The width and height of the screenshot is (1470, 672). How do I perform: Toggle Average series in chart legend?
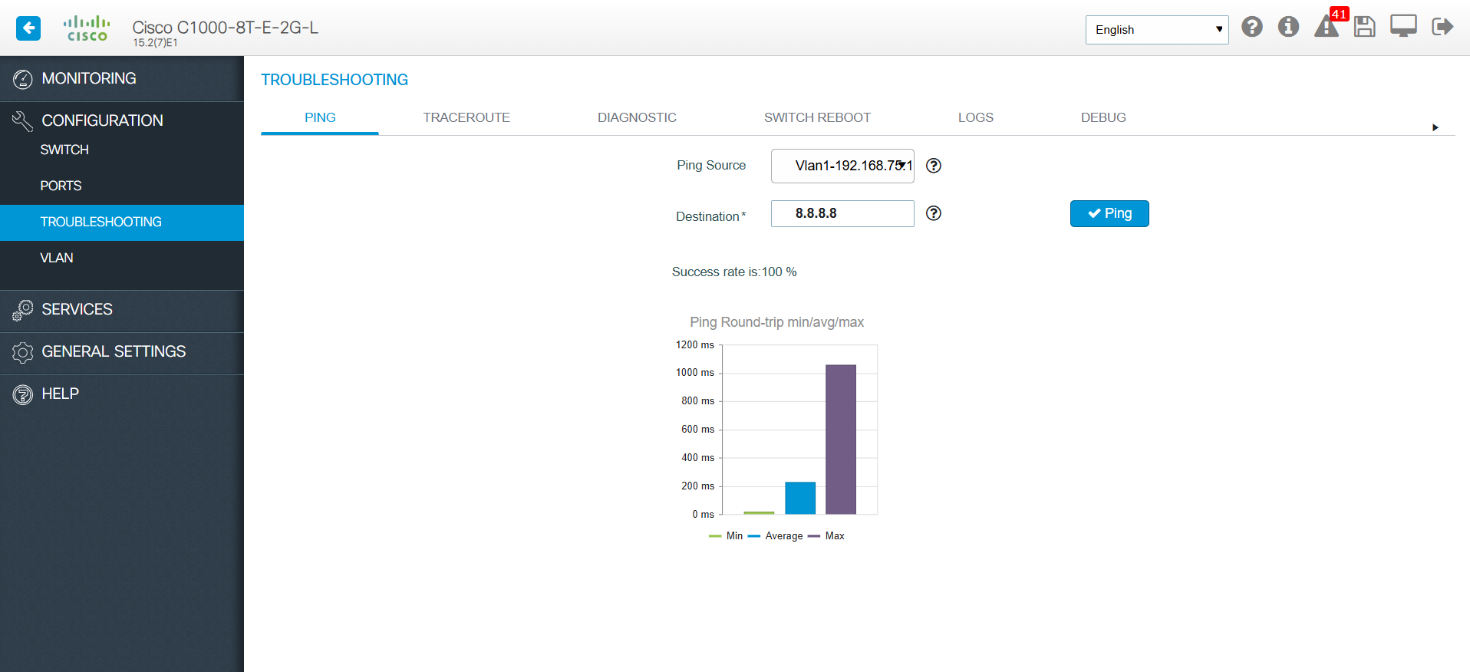(x=775, y=536)
